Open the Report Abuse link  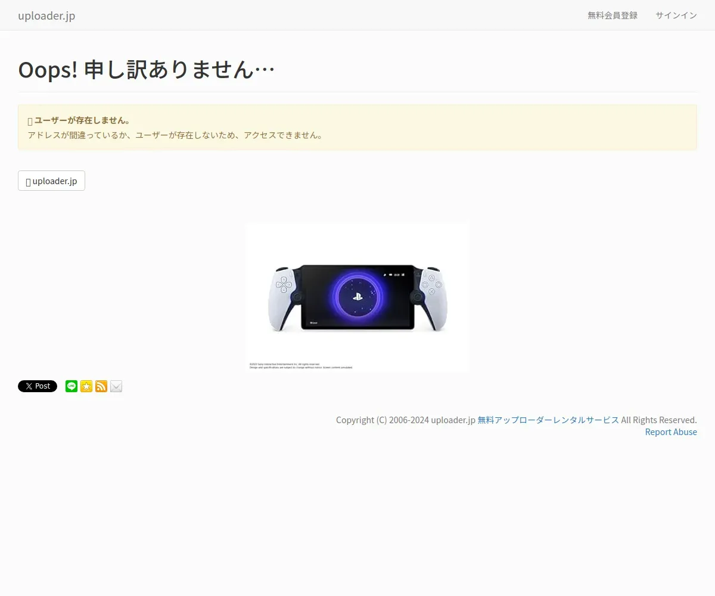(x=671, y=432)
